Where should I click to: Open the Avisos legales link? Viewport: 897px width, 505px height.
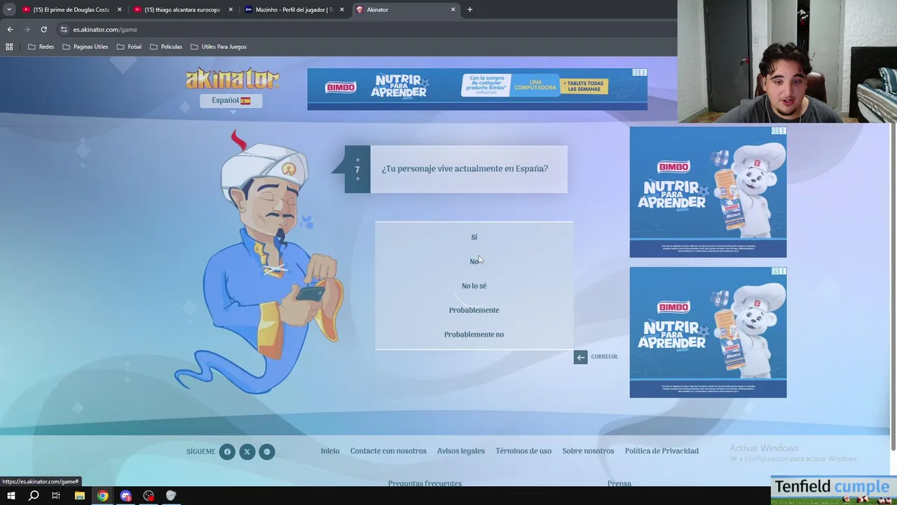[x=461, y=451]
